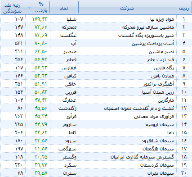Click return value ۱۸۹,۴۳
Screen dimensions: 192x177
pos(40,19)
